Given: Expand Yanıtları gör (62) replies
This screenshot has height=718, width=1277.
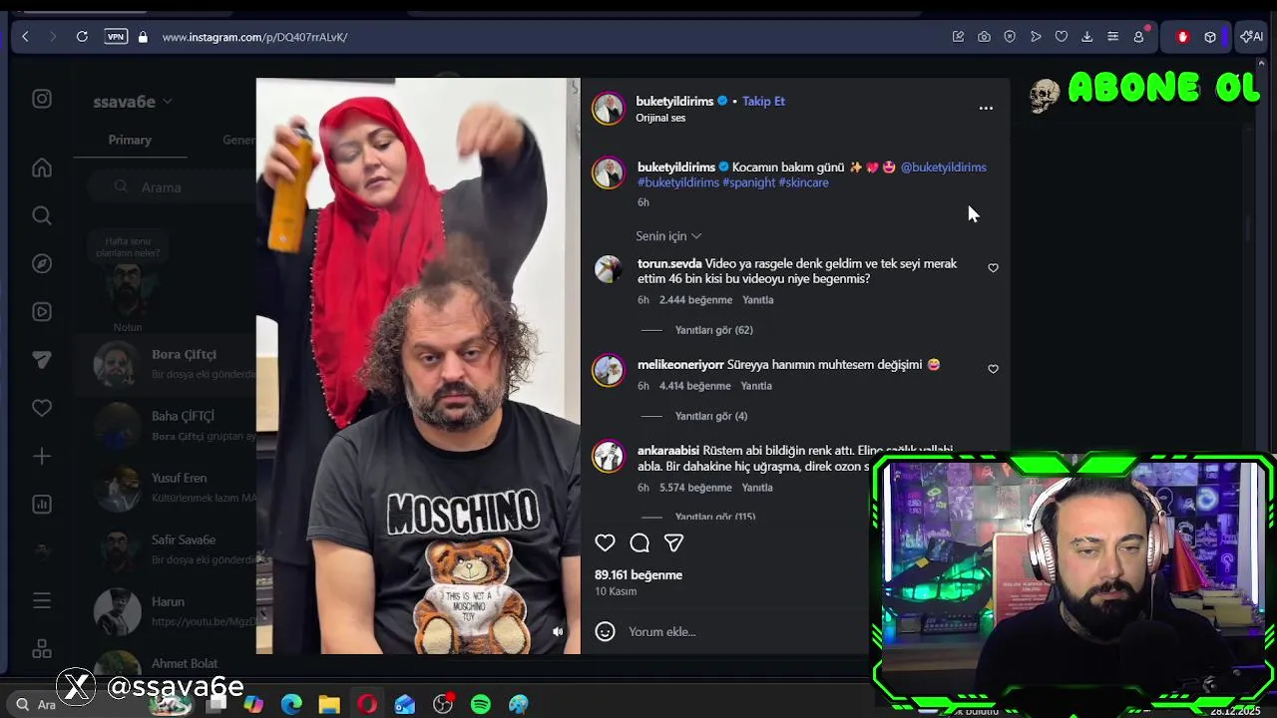Looking at the screenshot, I should (x=713, y=330).
